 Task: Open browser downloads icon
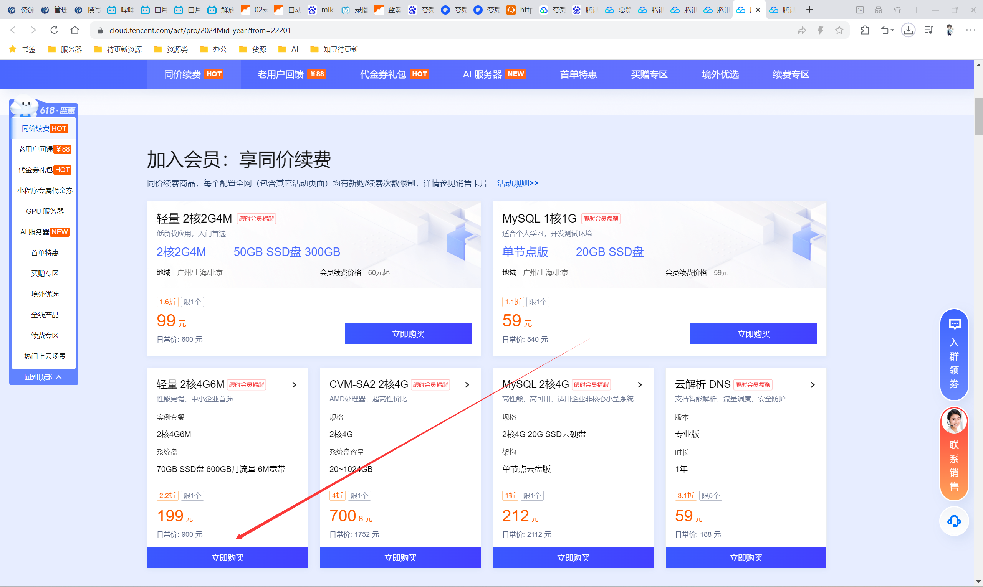click(908, 30)
